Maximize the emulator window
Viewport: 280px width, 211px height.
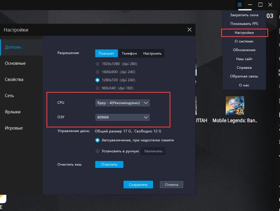(x=260, y=5)
